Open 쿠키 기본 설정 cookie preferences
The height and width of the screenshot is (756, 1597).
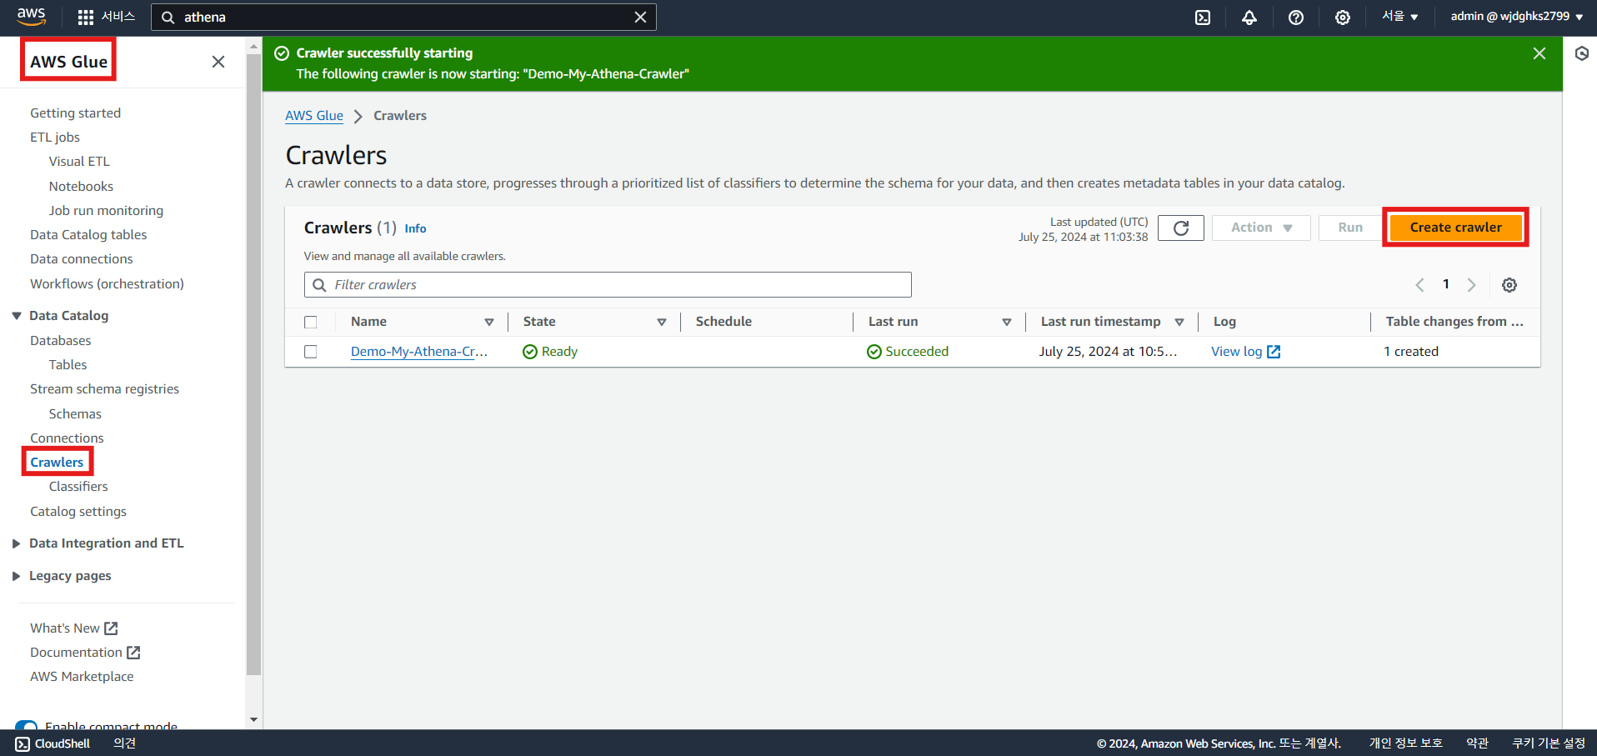pyautogui.click(x=1549, y=743)
